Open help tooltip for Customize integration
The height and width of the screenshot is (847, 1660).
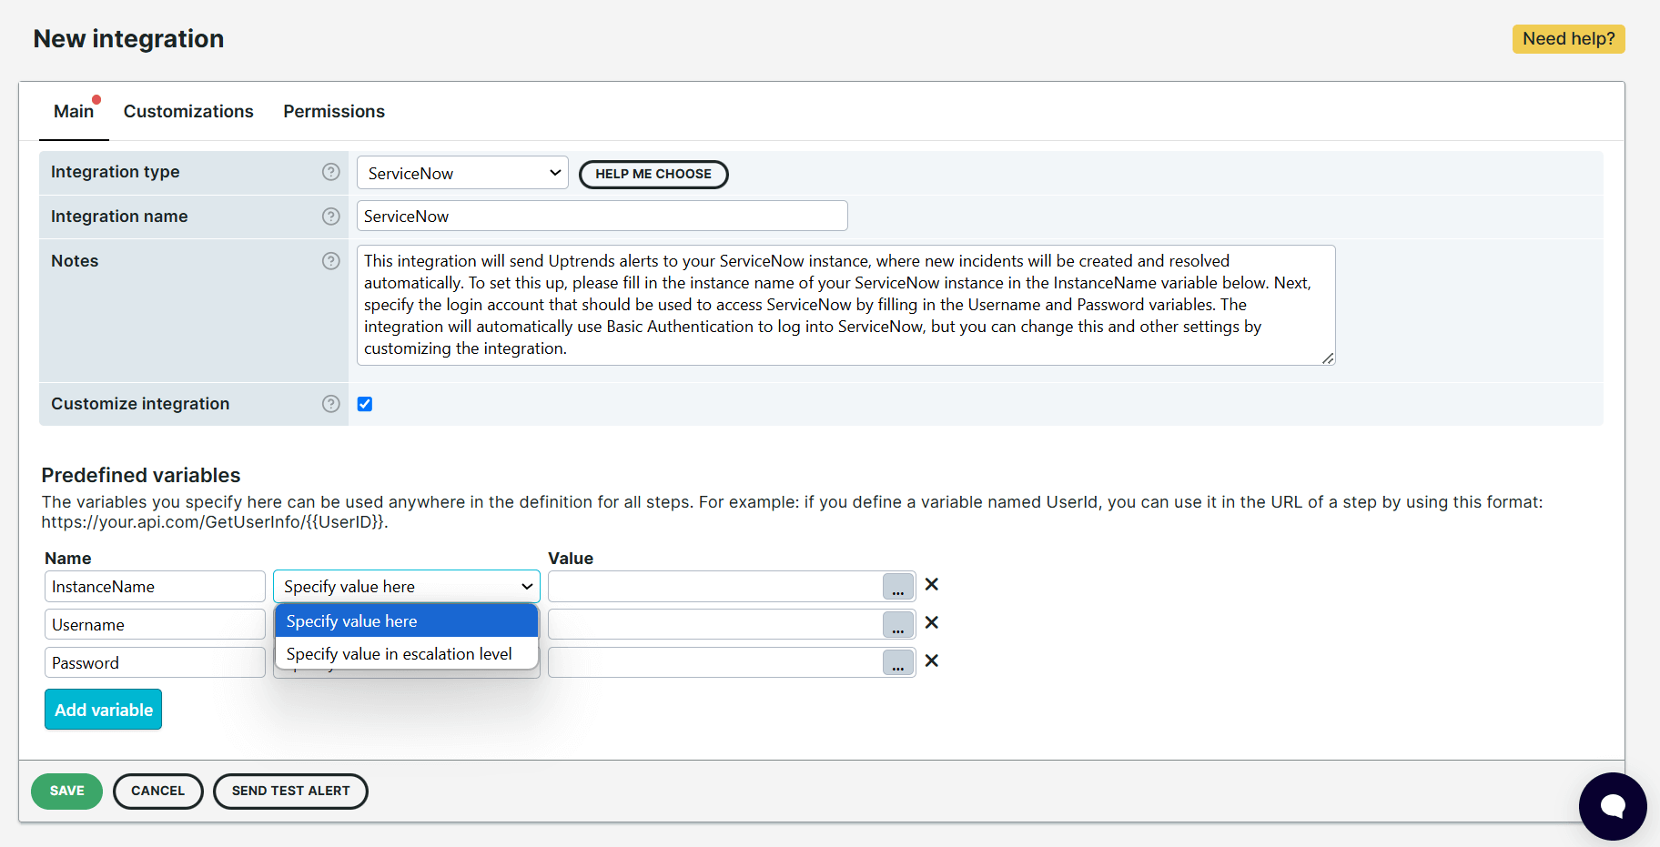331,404
